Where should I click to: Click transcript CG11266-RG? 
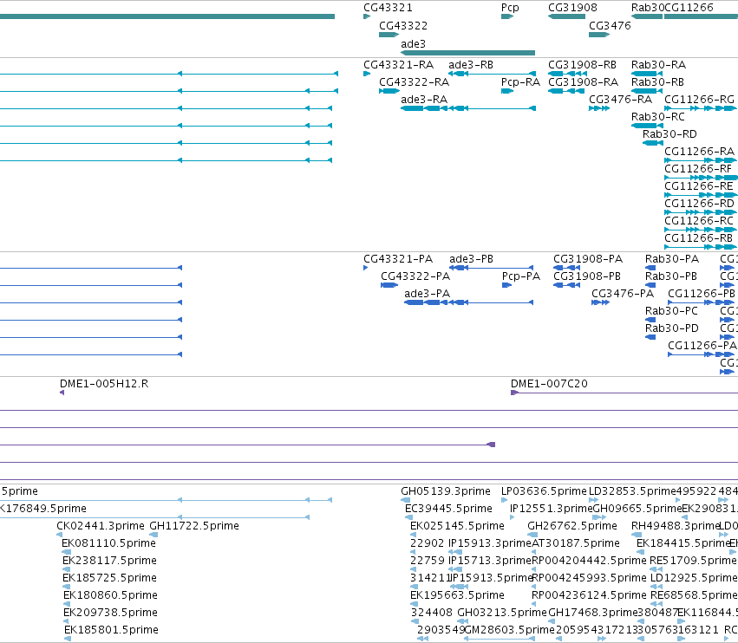point(699,100)
